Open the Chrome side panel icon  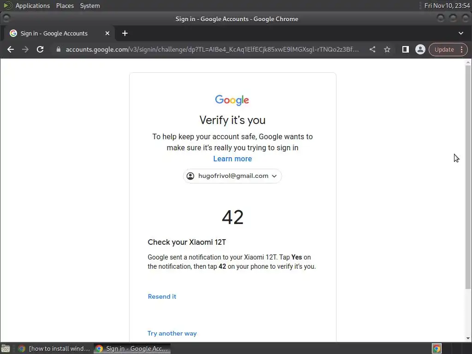pos(406,49)
